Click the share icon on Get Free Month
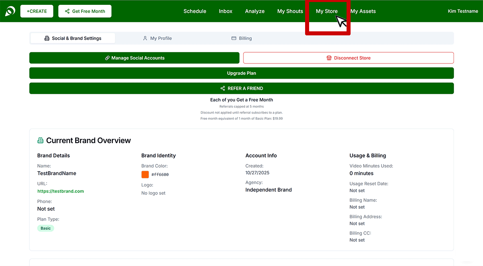Viewport: 483px width, 266px height. click(67, 11)
